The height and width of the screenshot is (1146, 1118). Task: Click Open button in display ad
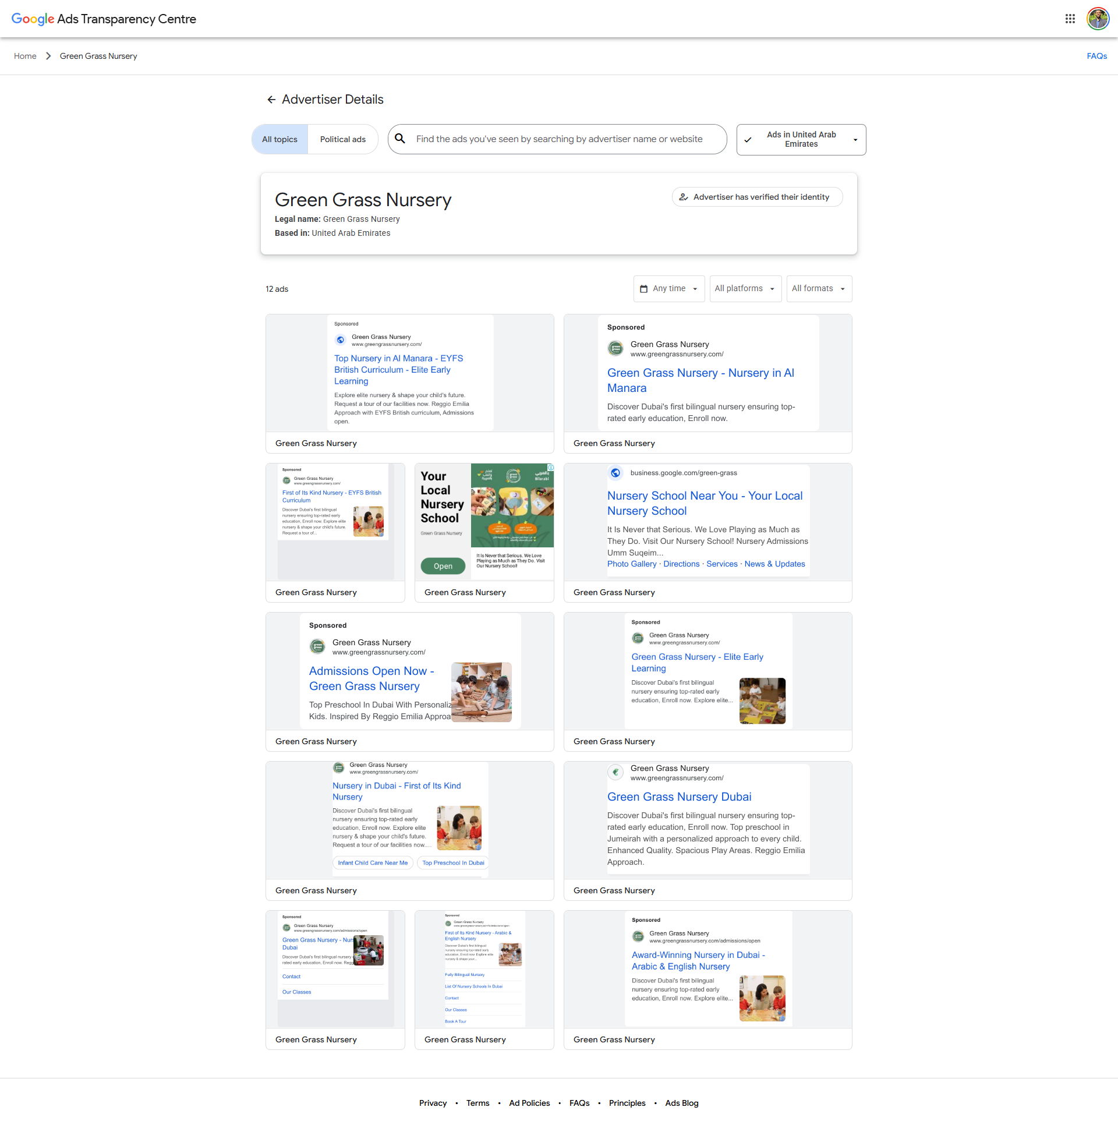pos(443,566)
